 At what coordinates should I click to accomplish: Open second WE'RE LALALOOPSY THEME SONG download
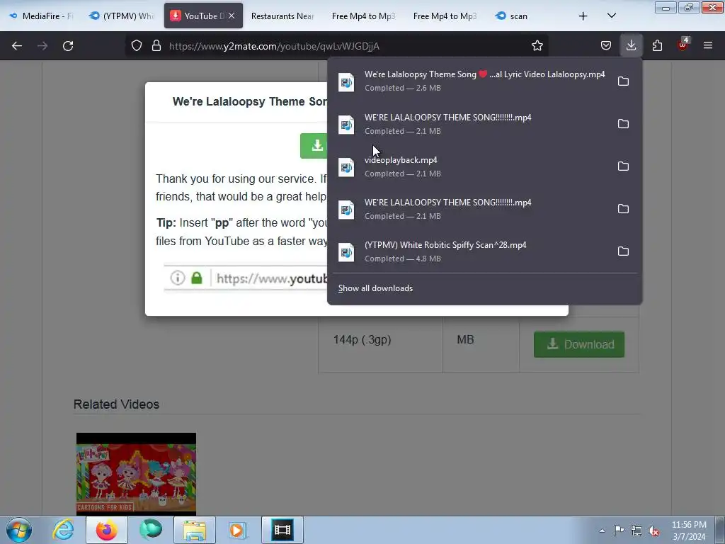coord(470,209)
